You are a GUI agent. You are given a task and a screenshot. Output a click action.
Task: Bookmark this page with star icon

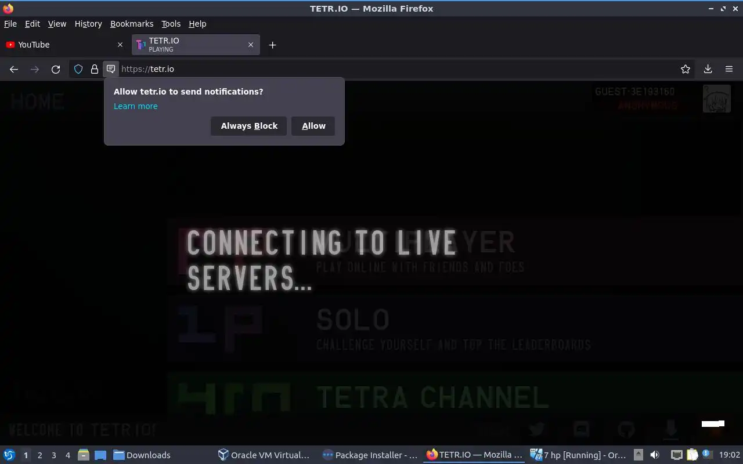pos(686,69)
